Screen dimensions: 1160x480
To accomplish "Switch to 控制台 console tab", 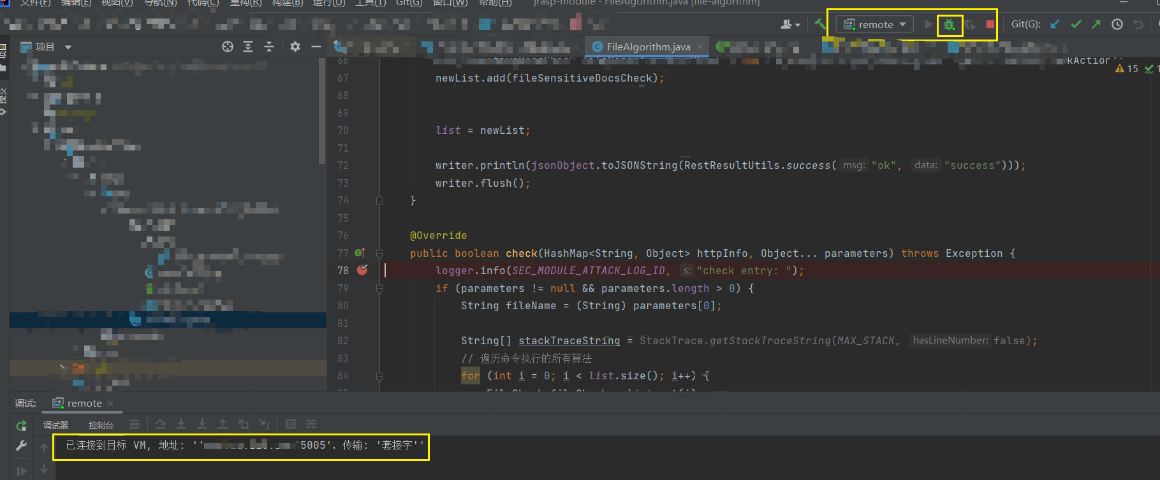I will click(x=101, y=425).
